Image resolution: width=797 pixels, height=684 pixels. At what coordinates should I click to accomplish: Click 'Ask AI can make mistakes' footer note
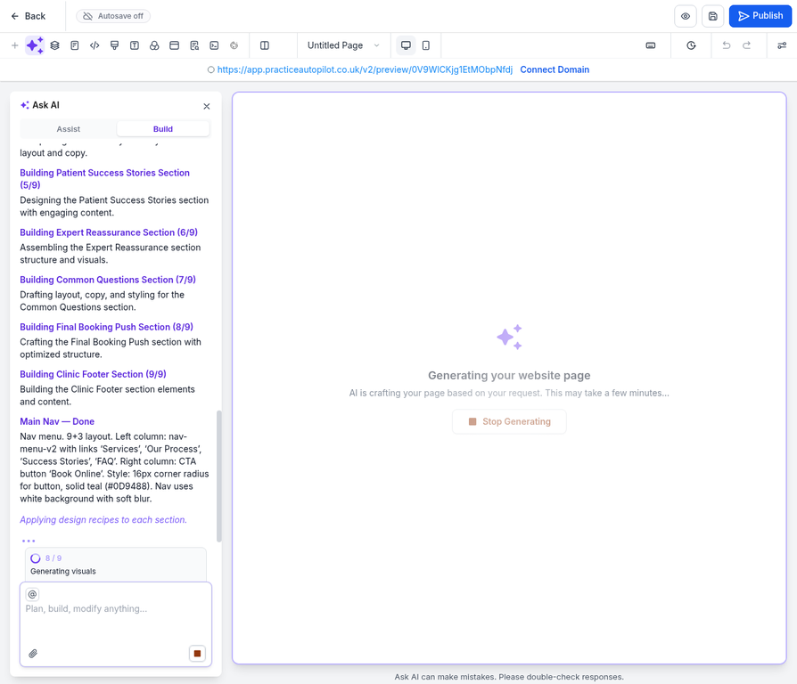(509, 677)
